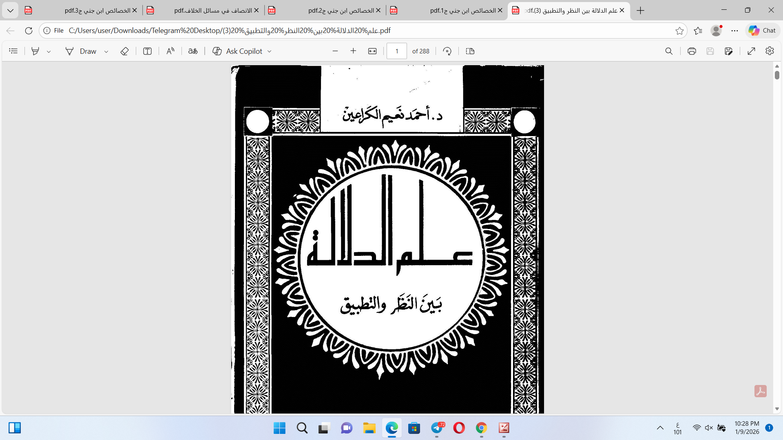This screenshot has width=783, height=440.
Task: Click the scroll down arrow
Action: pos(777,409)
